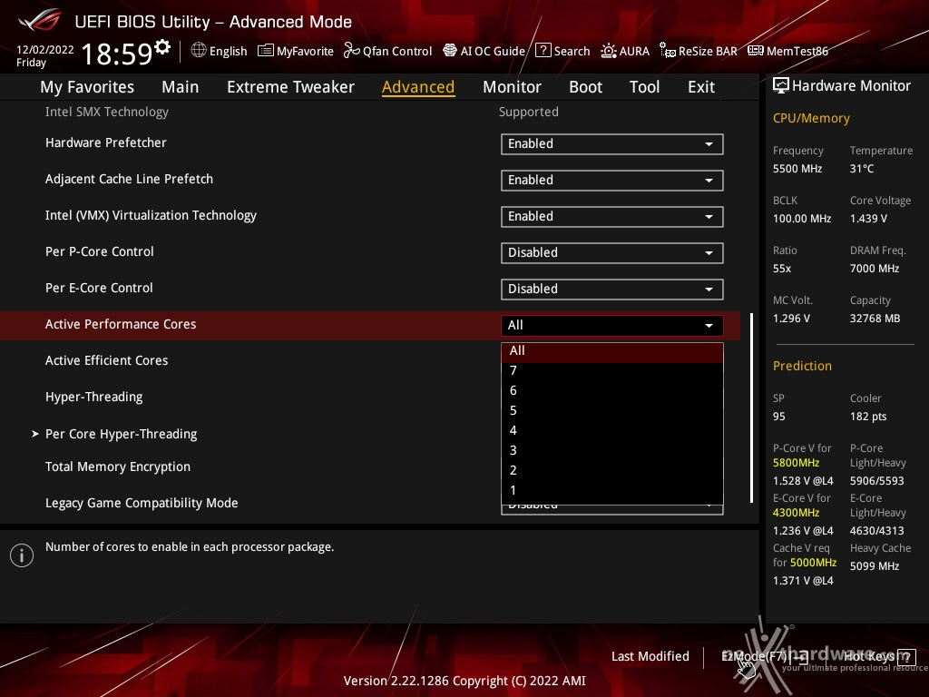
Task: Select Active Efficient Cores row
Action: coord(370,361)
